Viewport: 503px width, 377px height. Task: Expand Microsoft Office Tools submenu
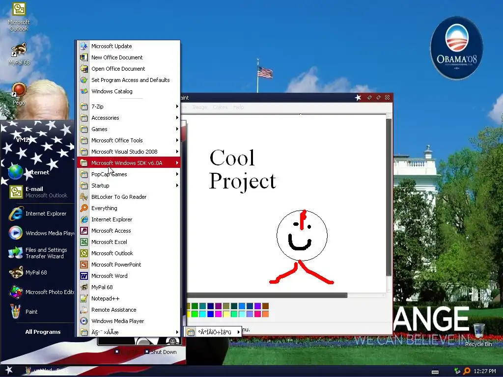coord(128,140)
